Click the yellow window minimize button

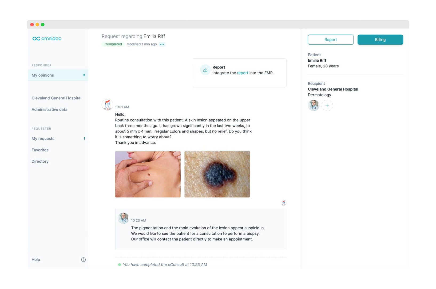(x=37, y=25)
